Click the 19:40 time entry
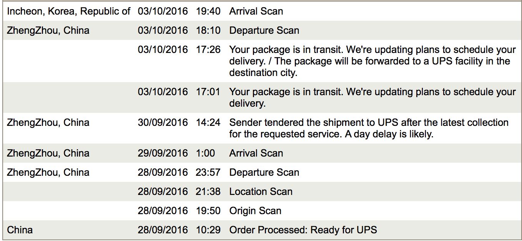This screenshot has width=522, height=241. click(x=208, y=11)
